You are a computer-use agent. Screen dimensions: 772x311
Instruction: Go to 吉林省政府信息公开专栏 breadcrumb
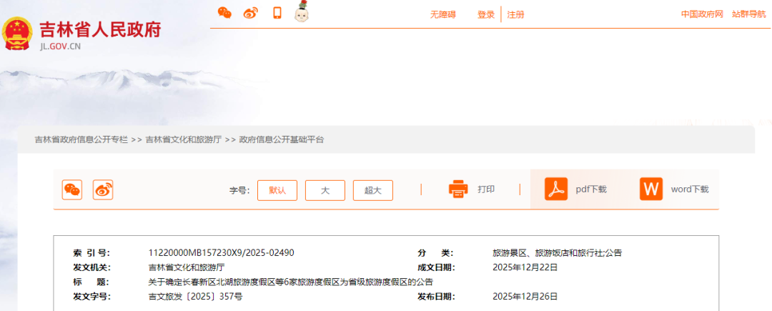(81, 139)
